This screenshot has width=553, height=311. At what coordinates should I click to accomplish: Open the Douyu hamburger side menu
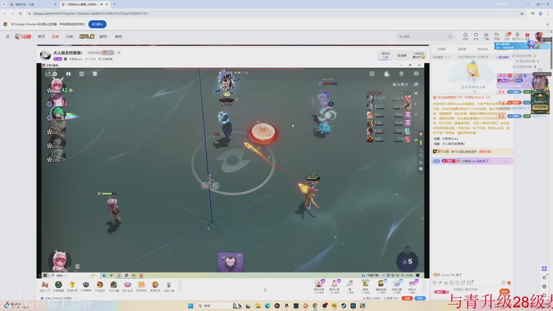click(x=8, y=37)
